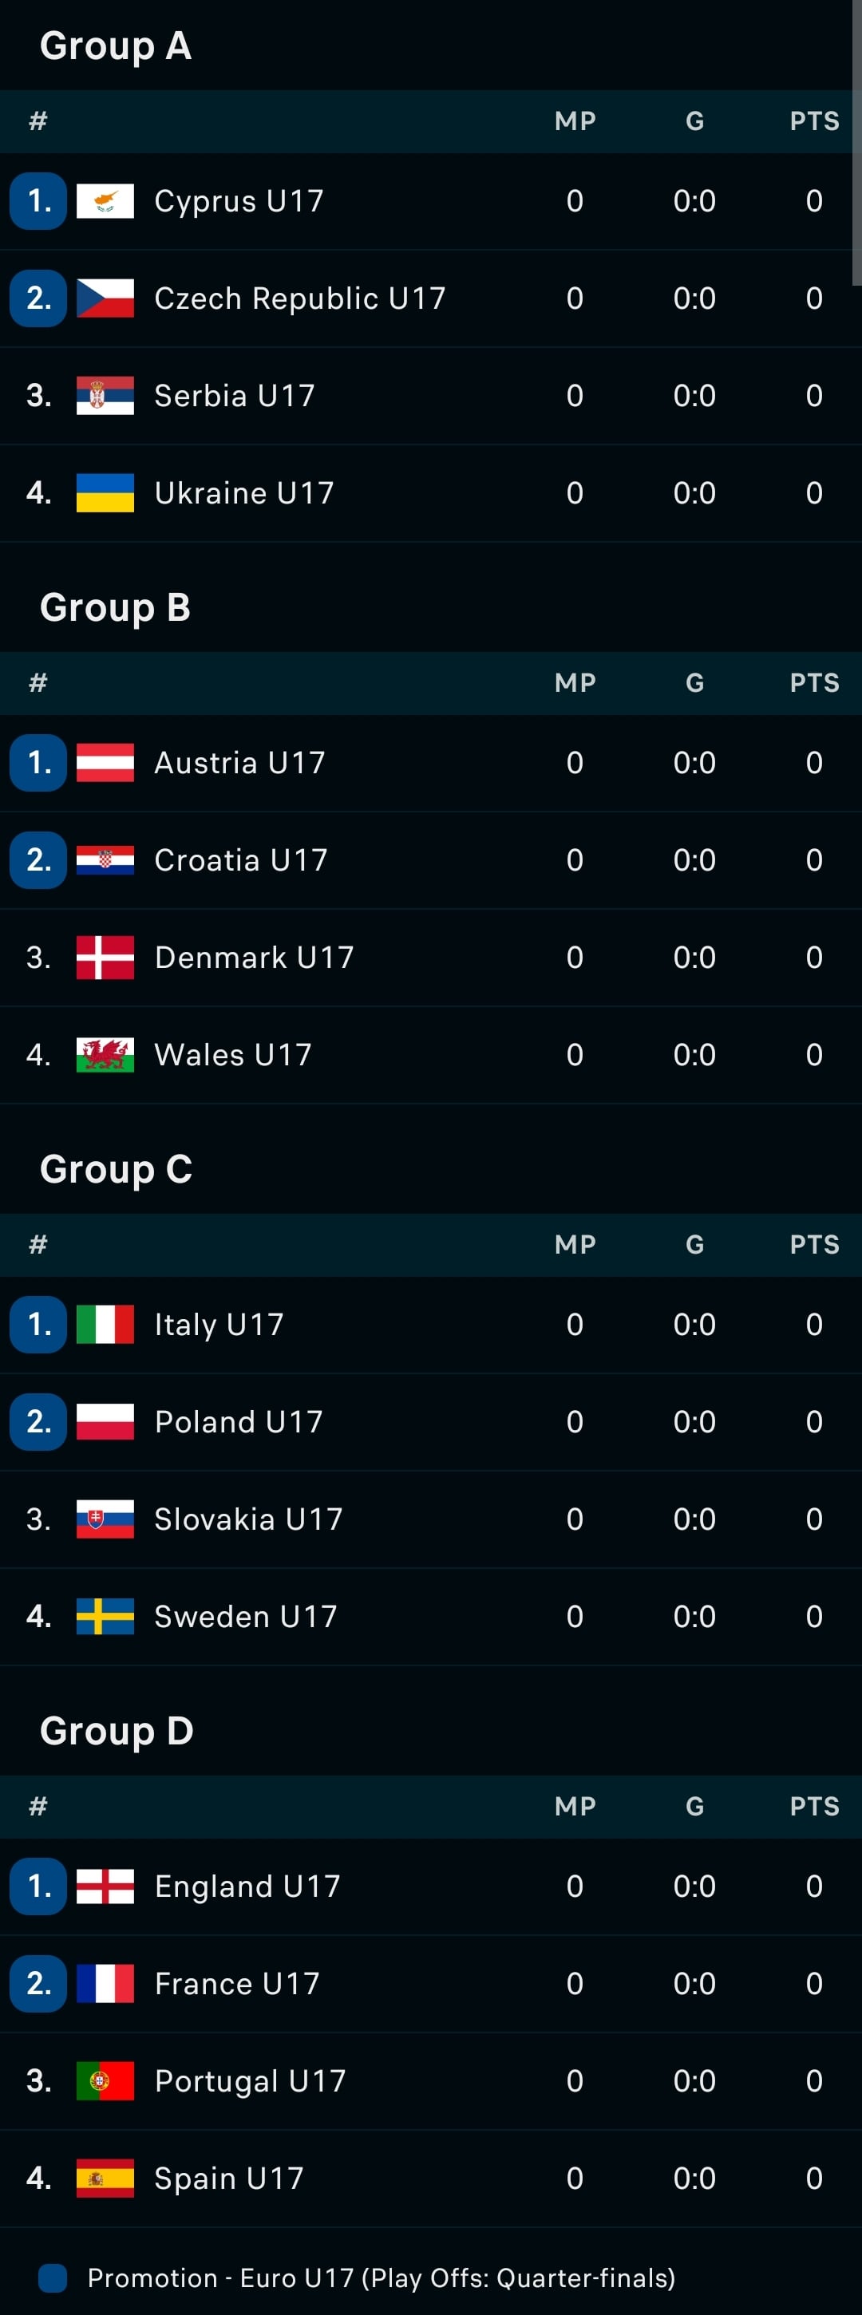Click the Sweden flag icon
Screen dimensions: 862x2315
coord(105,1616)
